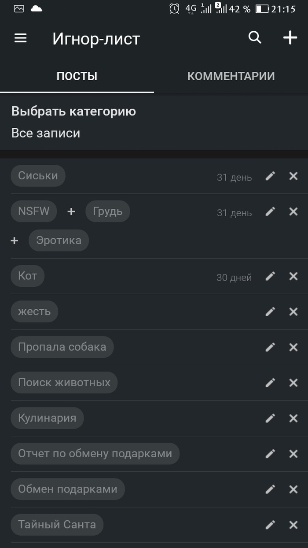Edit the Тайный Санта entry
Image resolution: width=308 pixels, height=548 pixels.
[270, 525]
